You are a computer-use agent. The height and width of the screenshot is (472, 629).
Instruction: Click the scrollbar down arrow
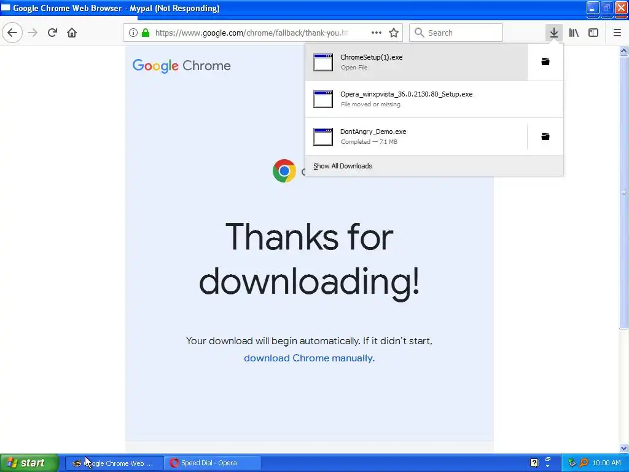point(623,448)
